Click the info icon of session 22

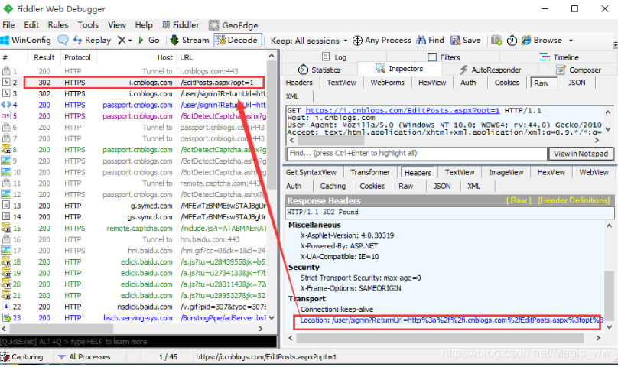click(x=6, y=307)
